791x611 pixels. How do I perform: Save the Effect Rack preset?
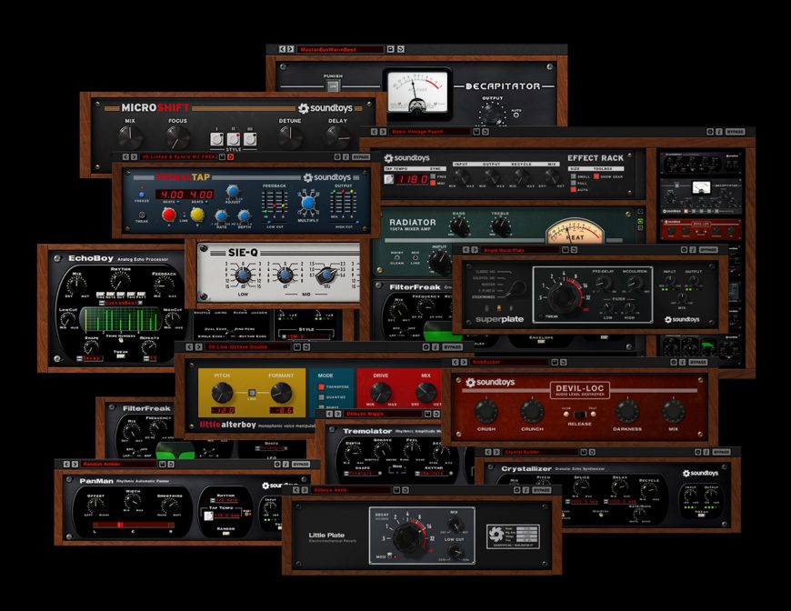click(x=476, y=132)
